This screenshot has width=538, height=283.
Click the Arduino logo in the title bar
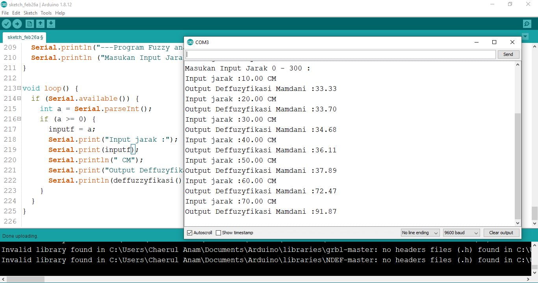click(4, 4)
